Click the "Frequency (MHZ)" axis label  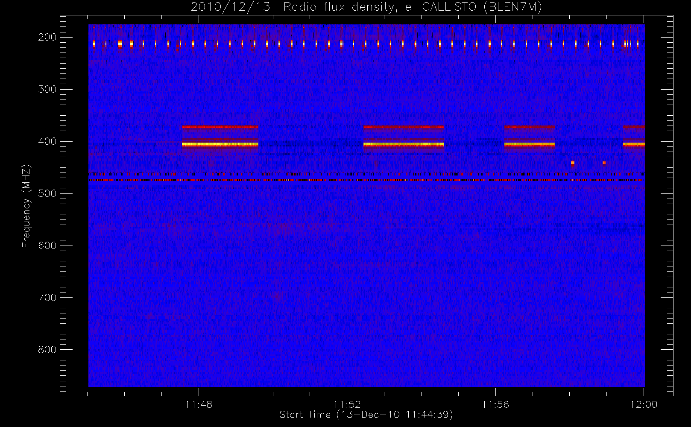[26, 206]
